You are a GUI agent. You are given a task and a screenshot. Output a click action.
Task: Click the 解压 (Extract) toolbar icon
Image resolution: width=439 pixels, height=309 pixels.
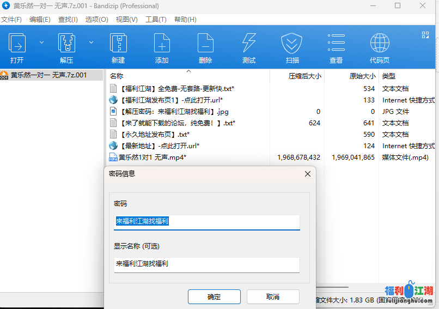[x=66, y=43]
